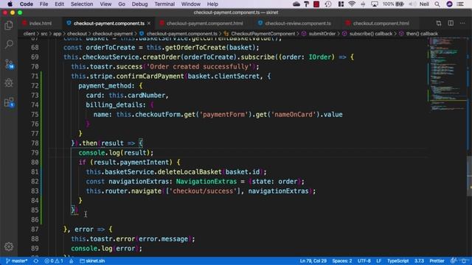
Task: Click the 'checkout' breadcrumb segment
Action: 77,34
